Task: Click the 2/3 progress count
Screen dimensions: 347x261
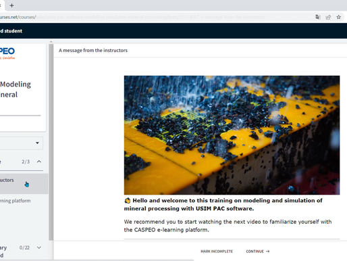Action: pos(26,162)
